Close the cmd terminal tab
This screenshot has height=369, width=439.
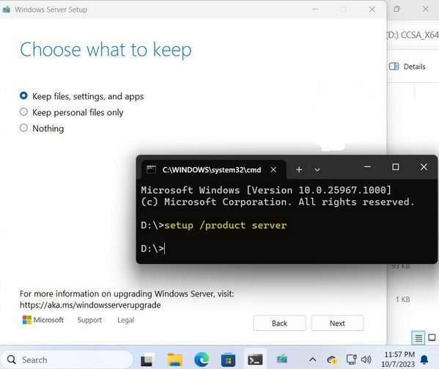click(x=273, y=169)
